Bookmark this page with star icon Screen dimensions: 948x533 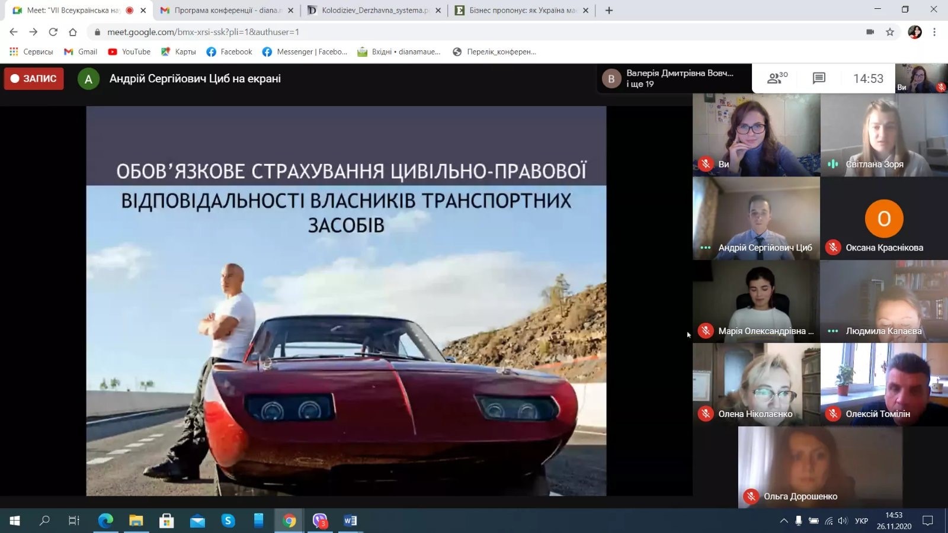889,32
